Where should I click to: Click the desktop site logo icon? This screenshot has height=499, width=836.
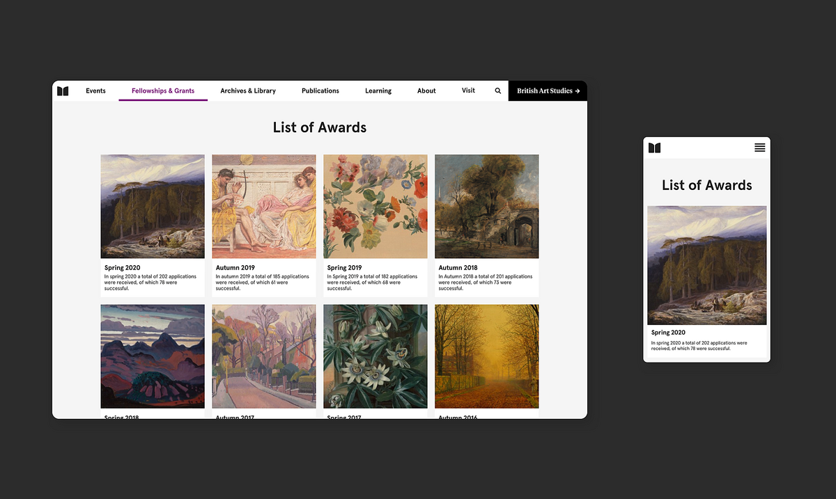coord(63,91)
